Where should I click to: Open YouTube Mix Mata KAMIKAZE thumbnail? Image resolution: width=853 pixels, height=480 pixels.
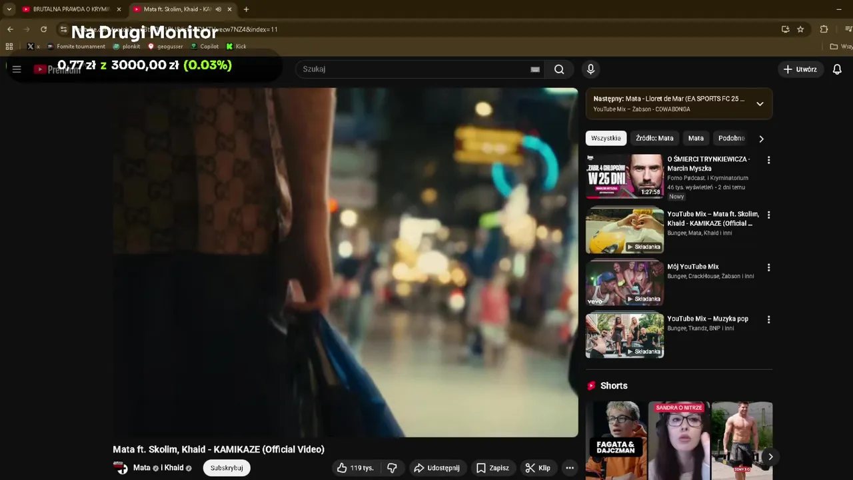624,231
